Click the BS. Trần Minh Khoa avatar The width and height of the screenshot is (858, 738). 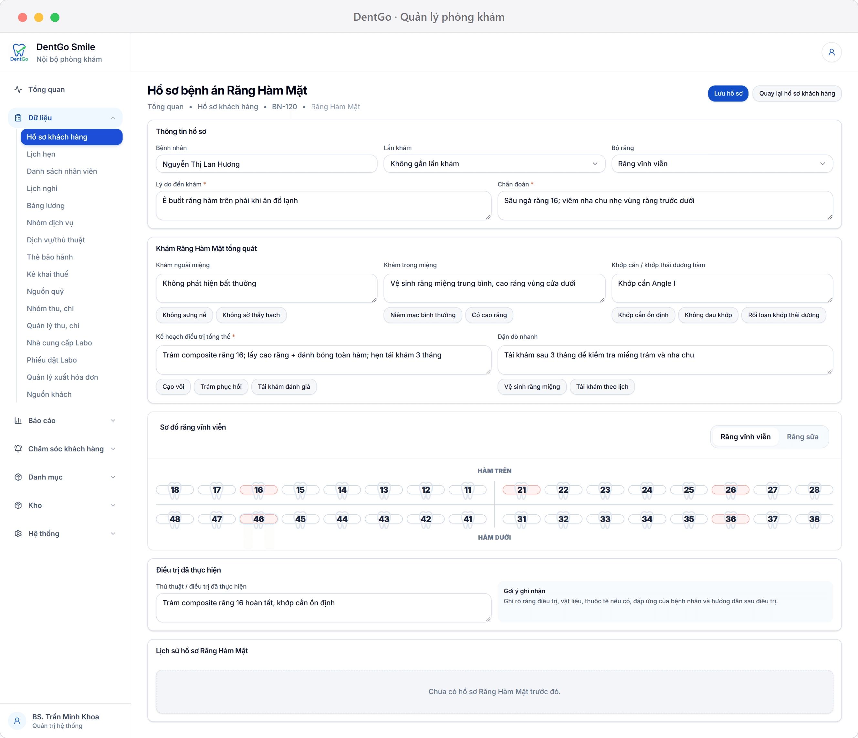point(17,721)
